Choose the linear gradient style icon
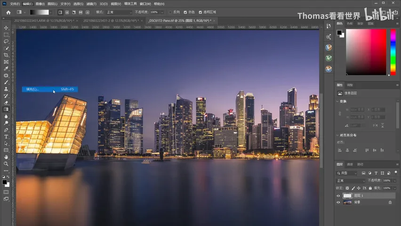The height and width of the screenshot is (226, 401). tap(60, 12)
